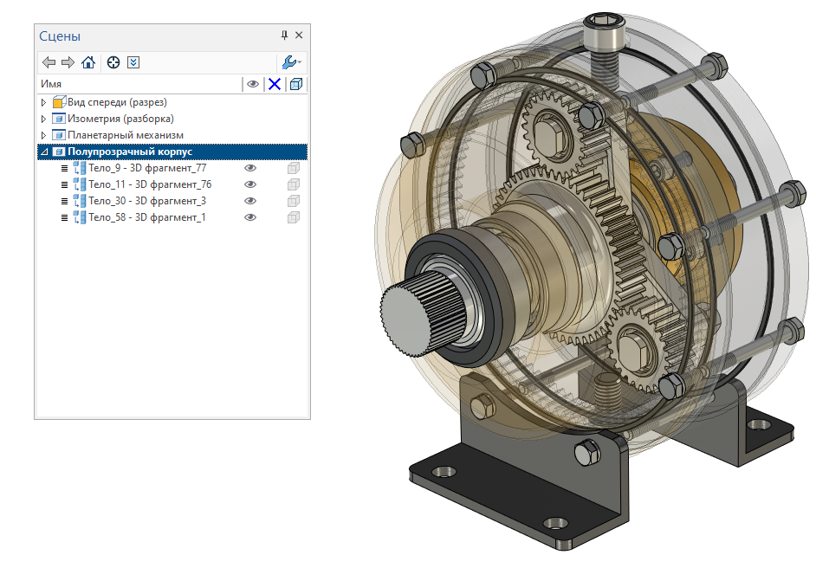Click the back arrow in Сцены toolbar

[x=49, y=62]
